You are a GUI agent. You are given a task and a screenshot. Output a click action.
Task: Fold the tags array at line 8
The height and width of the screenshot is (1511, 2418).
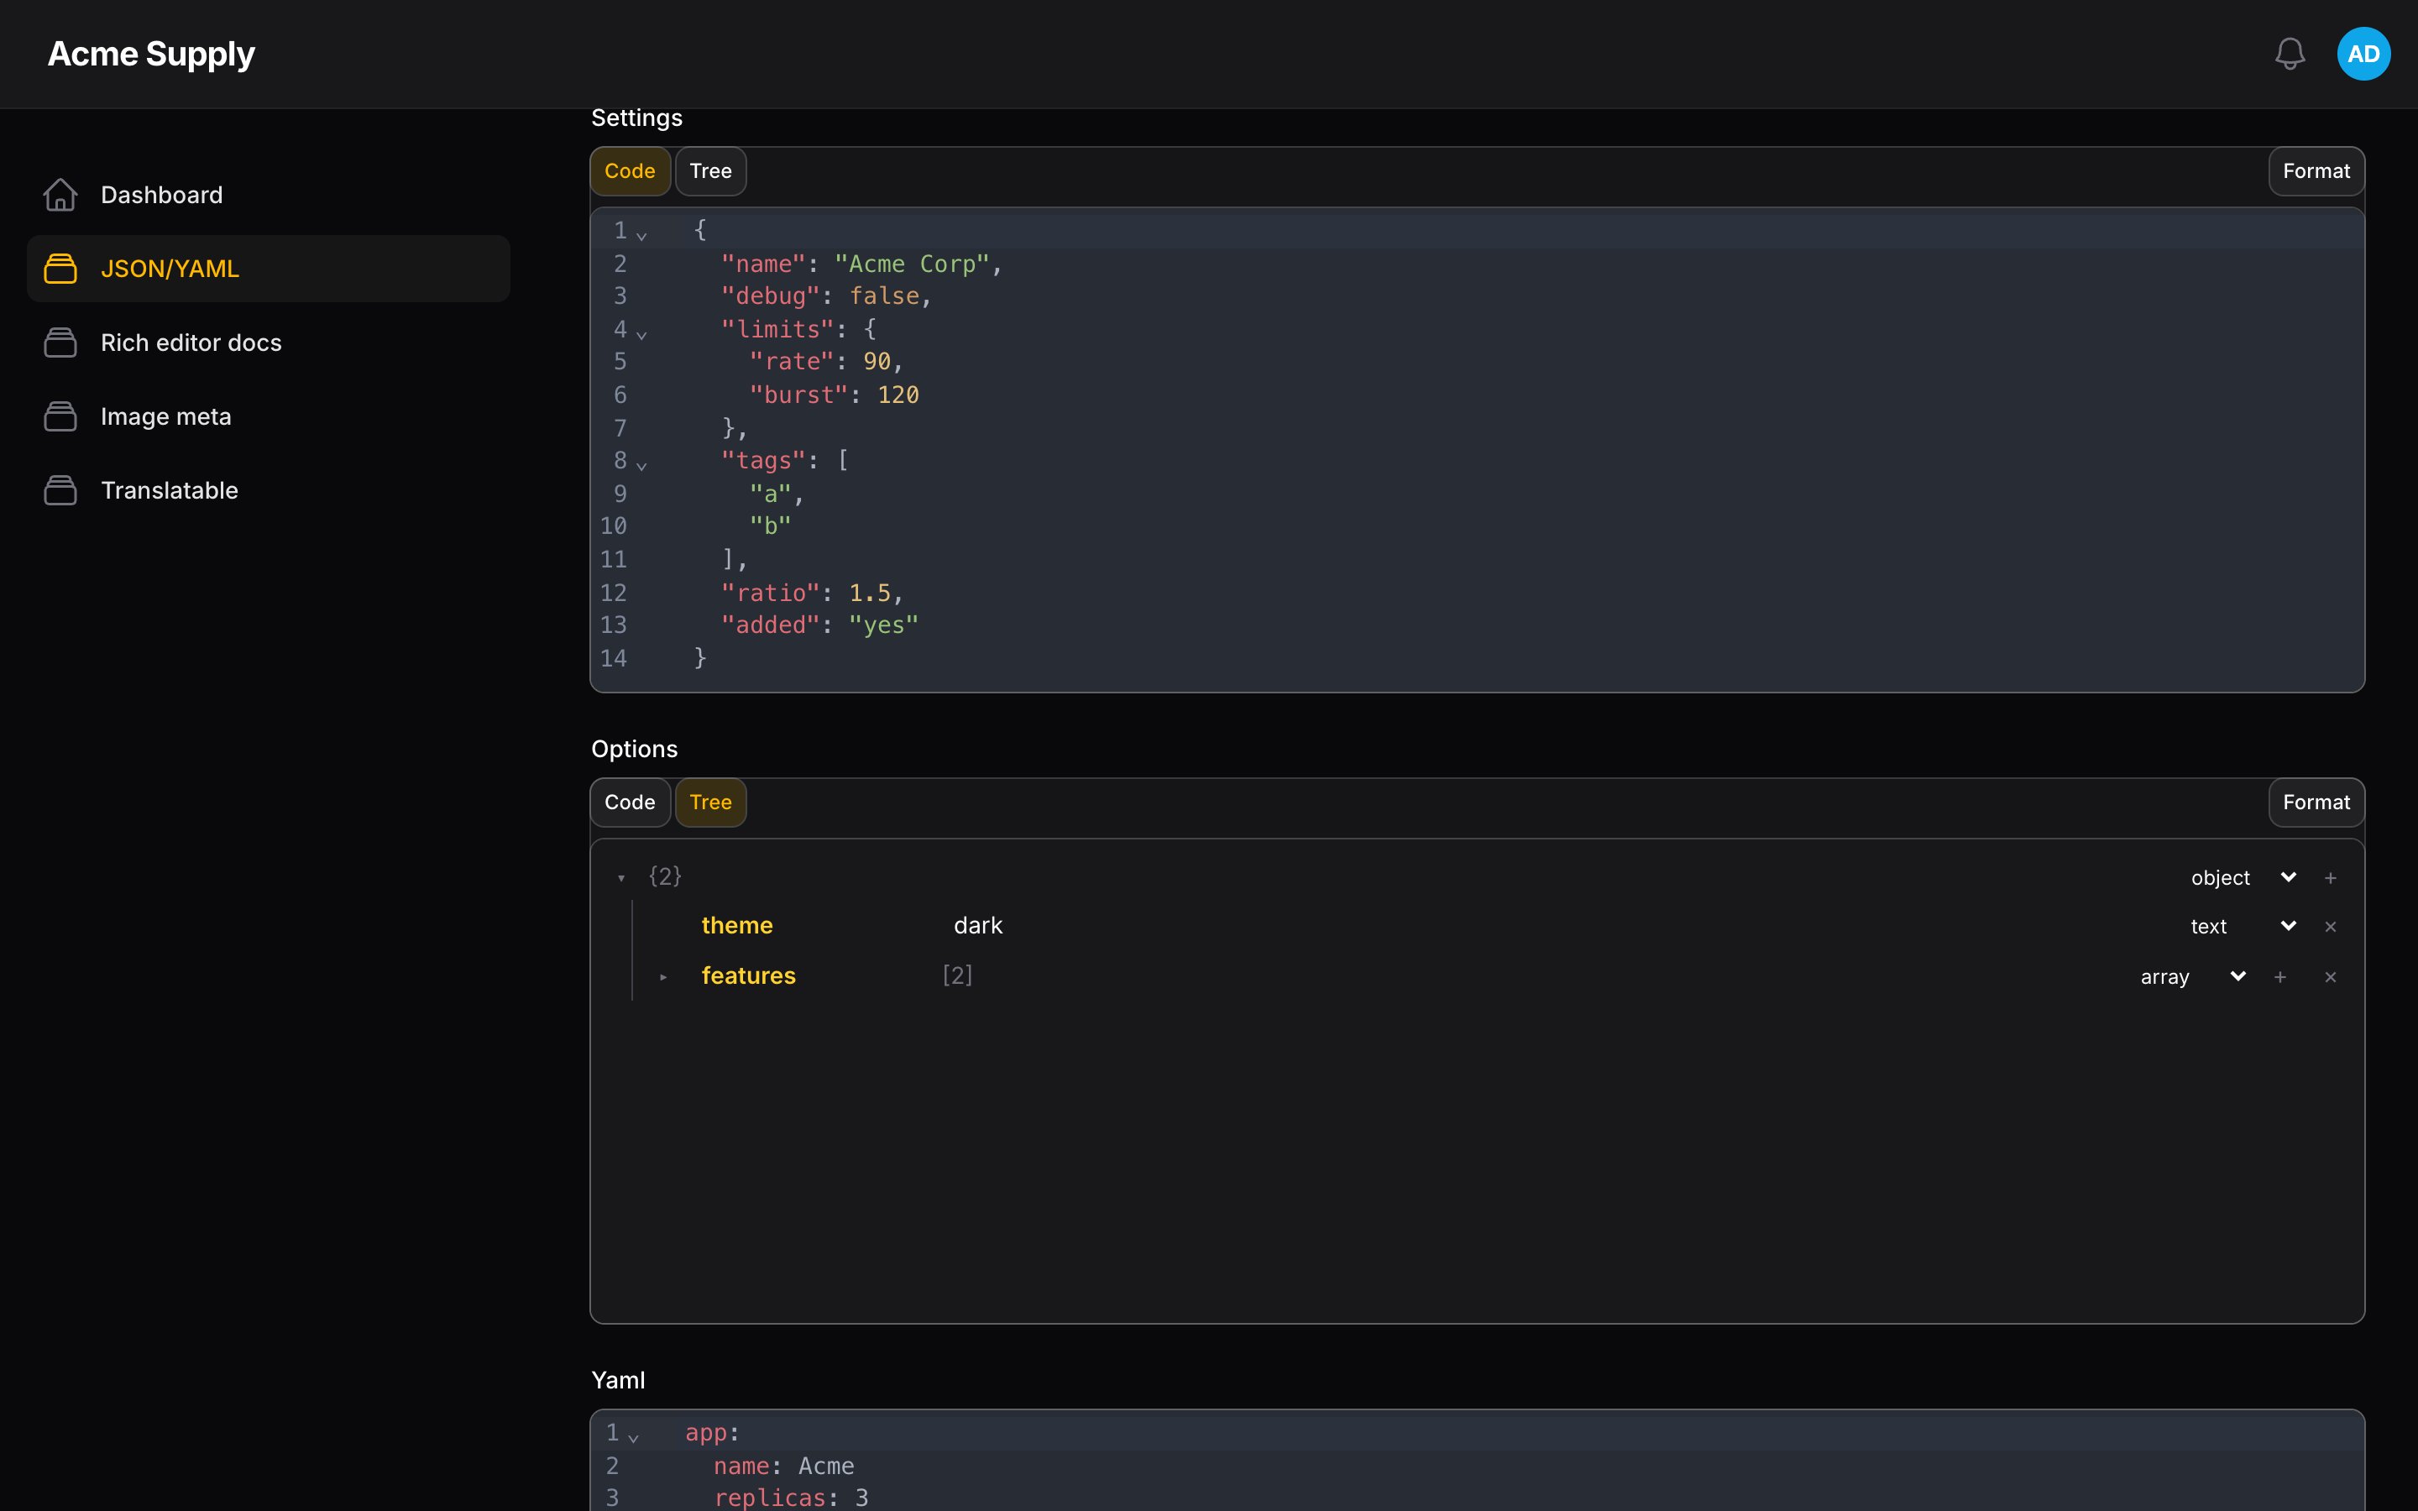tap(641, 465)
